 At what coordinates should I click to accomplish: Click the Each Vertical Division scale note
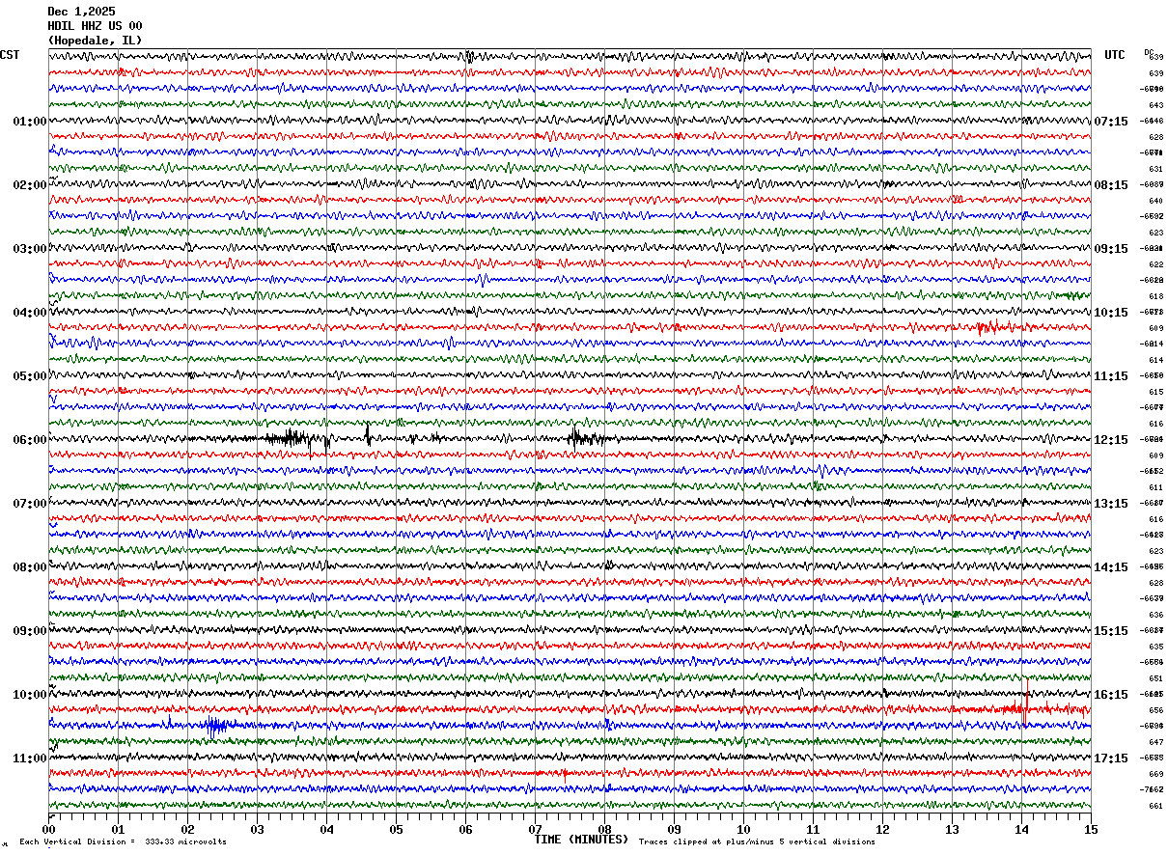123,841
